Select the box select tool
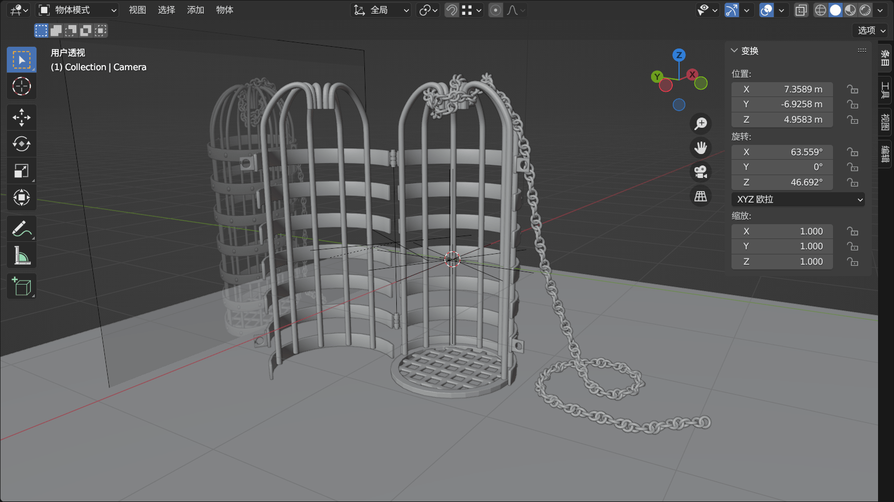Image resolution: width=894 pixels, height=502 pixels. [x=22, y=60]
